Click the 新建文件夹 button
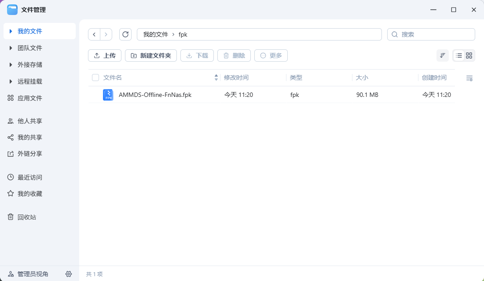The image size is (484, 281). point(150,55)
